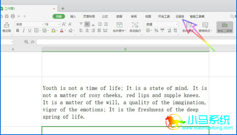The height and width of the screenshot is (135, 237).
Task: Click increase decimal places icon
Action: [x=169, y=31]
